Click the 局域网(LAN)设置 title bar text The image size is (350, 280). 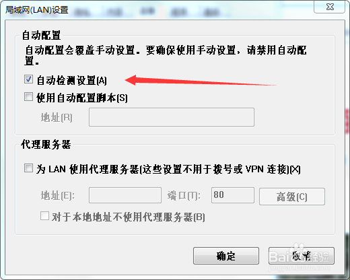37,10
